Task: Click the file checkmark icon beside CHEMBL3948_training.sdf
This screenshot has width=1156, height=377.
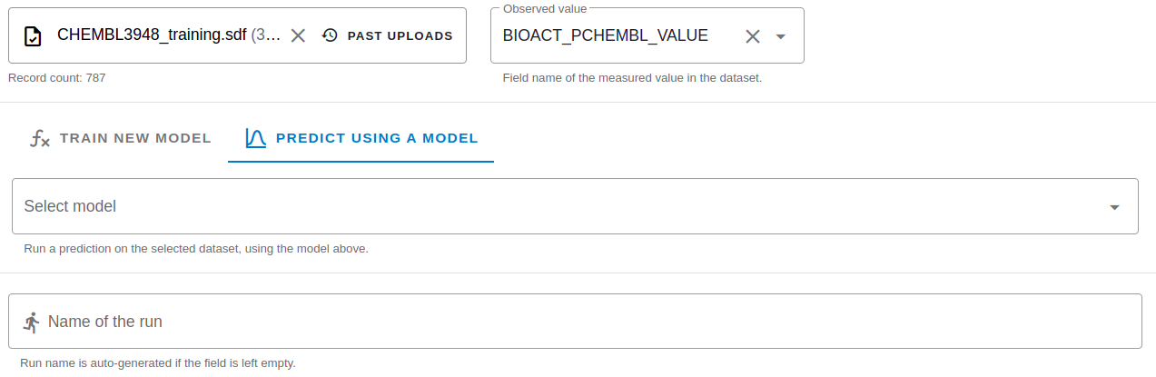Action: click(32, 36)
